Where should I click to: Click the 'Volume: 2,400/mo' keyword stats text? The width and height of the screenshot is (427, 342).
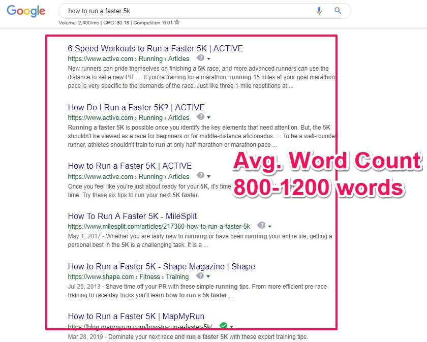point(116,22)
